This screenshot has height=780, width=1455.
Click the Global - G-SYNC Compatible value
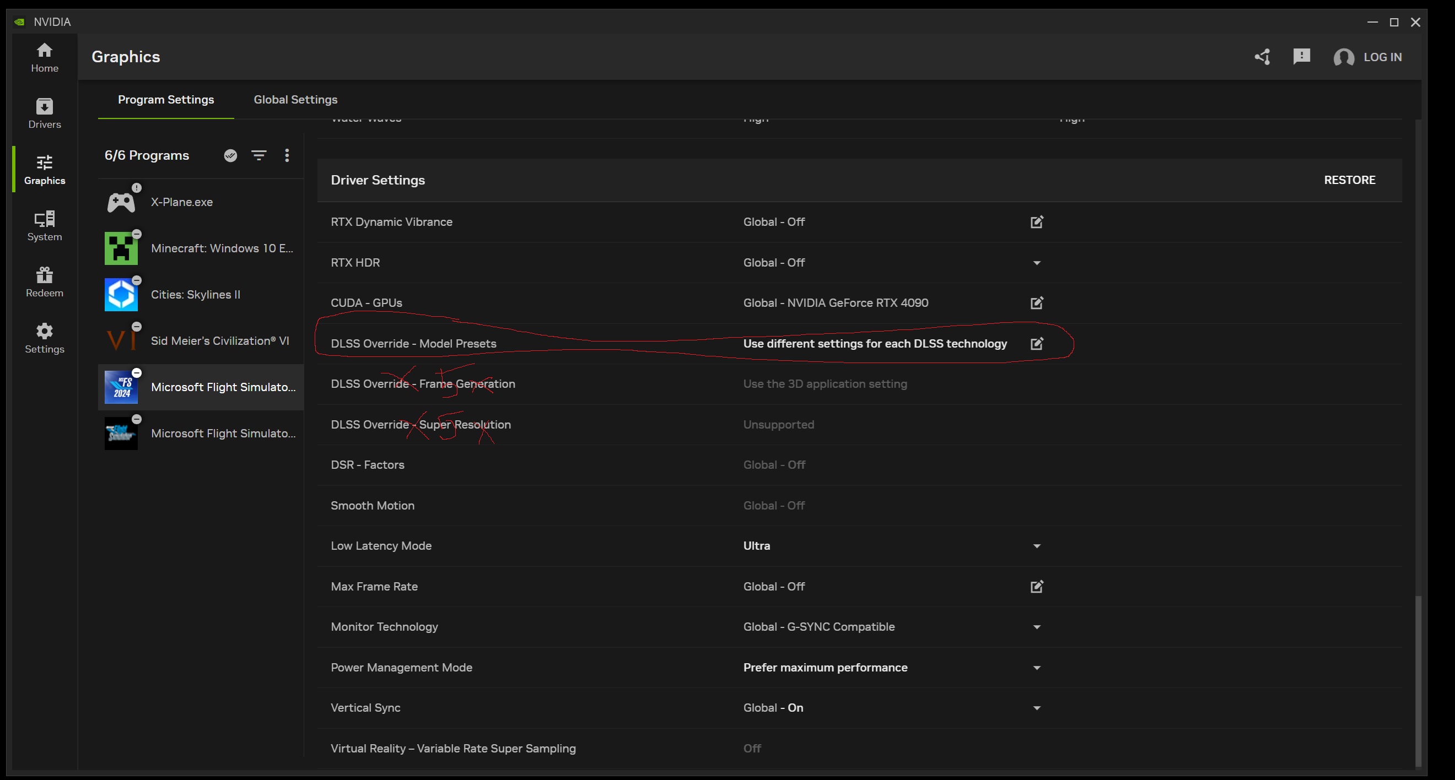[819, 627]
